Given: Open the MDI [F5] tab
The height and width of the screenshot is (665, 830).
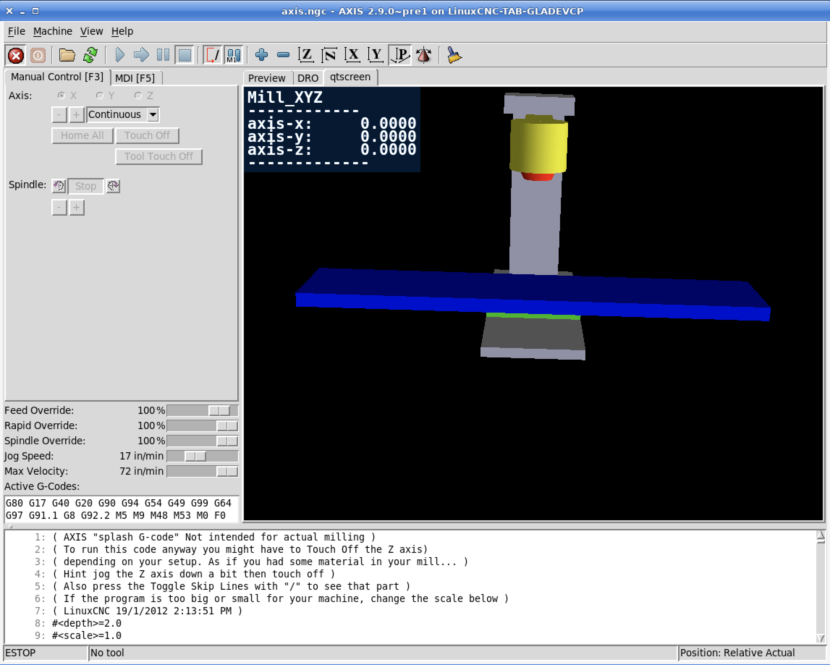Looking at the screenshot, I should (x=135, y=78).
